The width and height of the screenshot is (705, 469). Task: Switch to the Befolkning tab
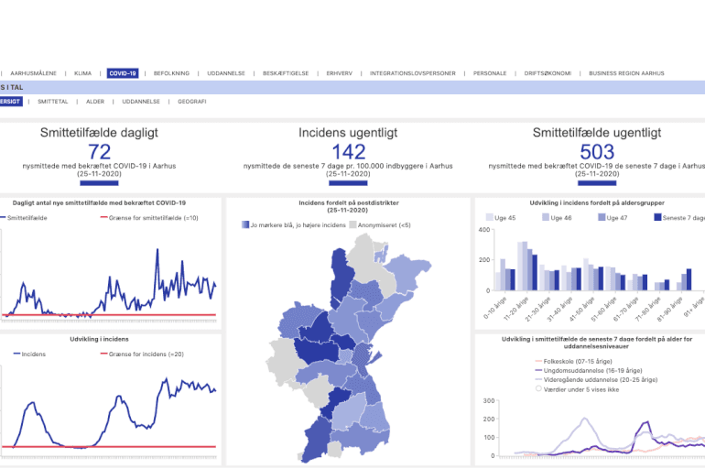pos(171,73)
